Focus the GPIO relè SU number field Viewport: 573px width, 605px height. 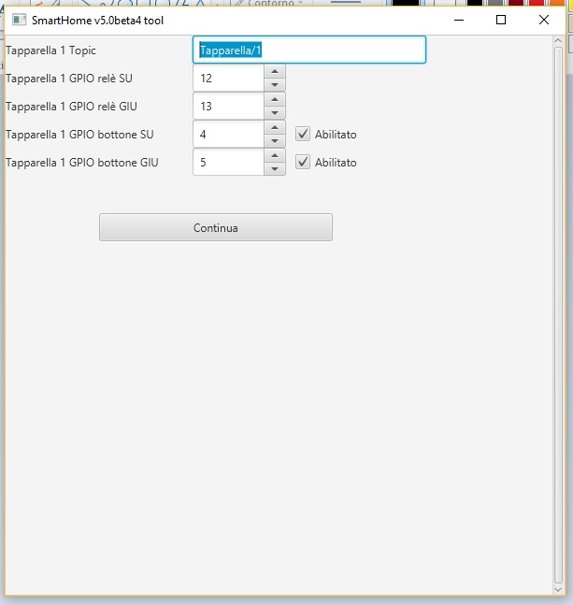tap(229, 79)
